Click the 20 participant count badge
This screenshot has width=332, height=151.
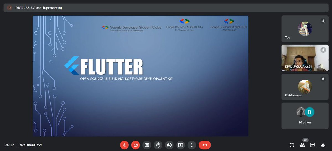click(x=305, y=140)
